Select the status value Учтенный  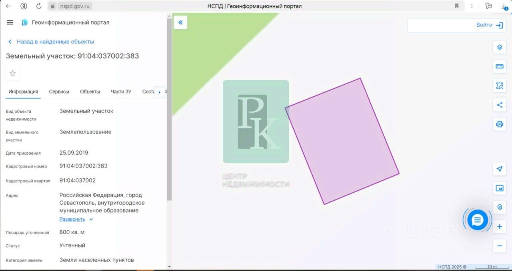72,245
